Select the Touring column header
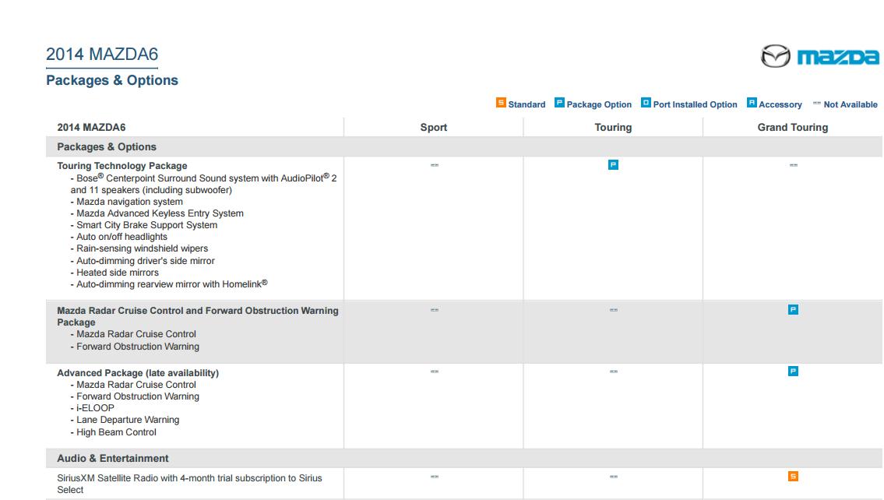Image resolution: width=884 pixels, height=500 pixels. pos(613,127)
